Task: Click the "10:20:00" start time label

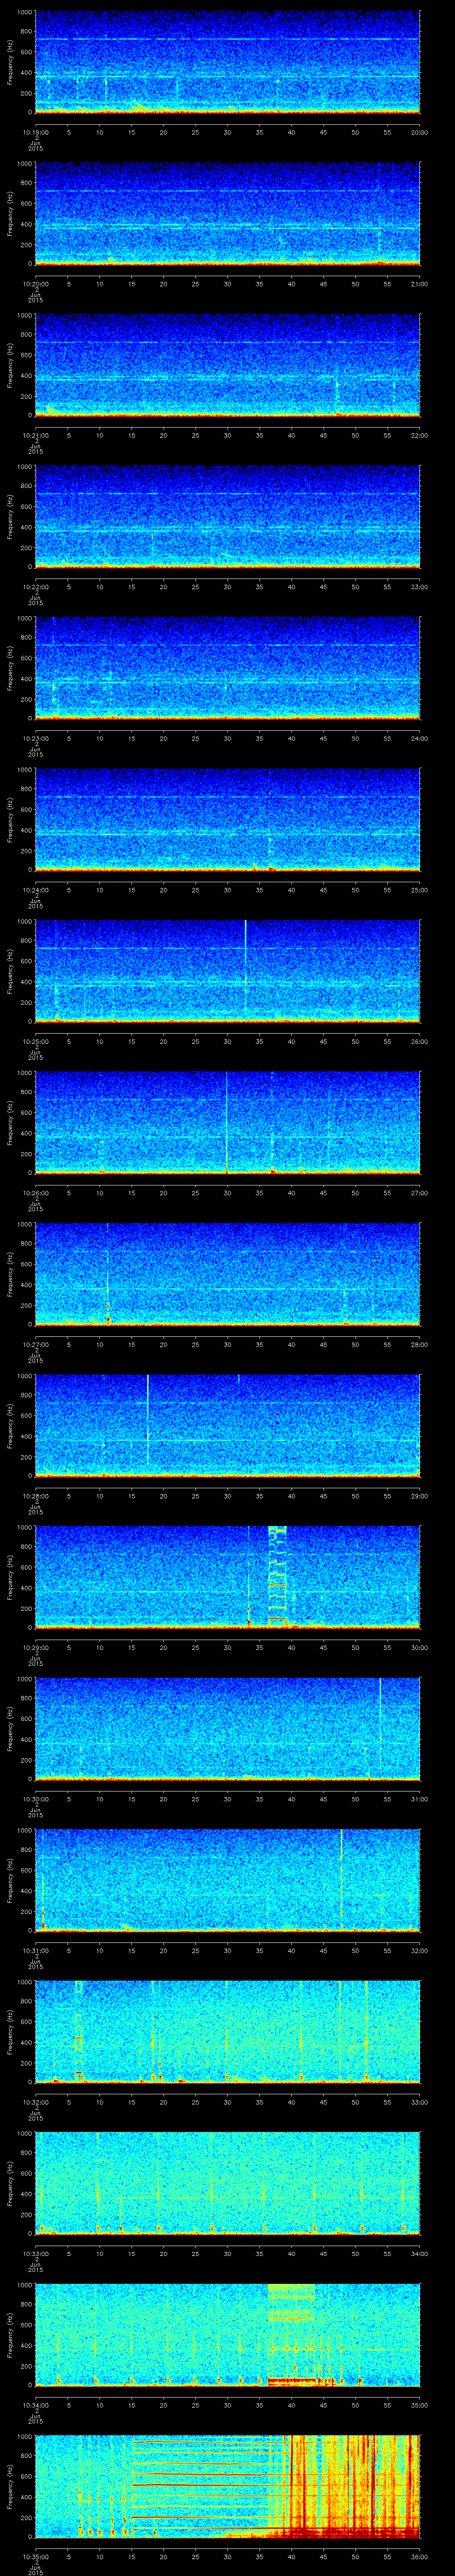Action: point(35,284)
